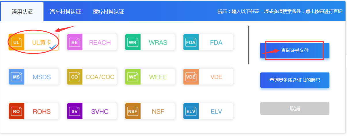Click the certification list vertical scrollbar
Screen dimensions: 347x136
249,45
